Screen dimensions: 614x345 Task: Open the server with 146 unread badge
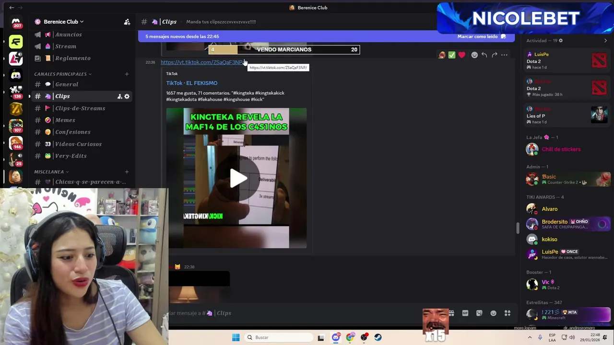[16, 143]
